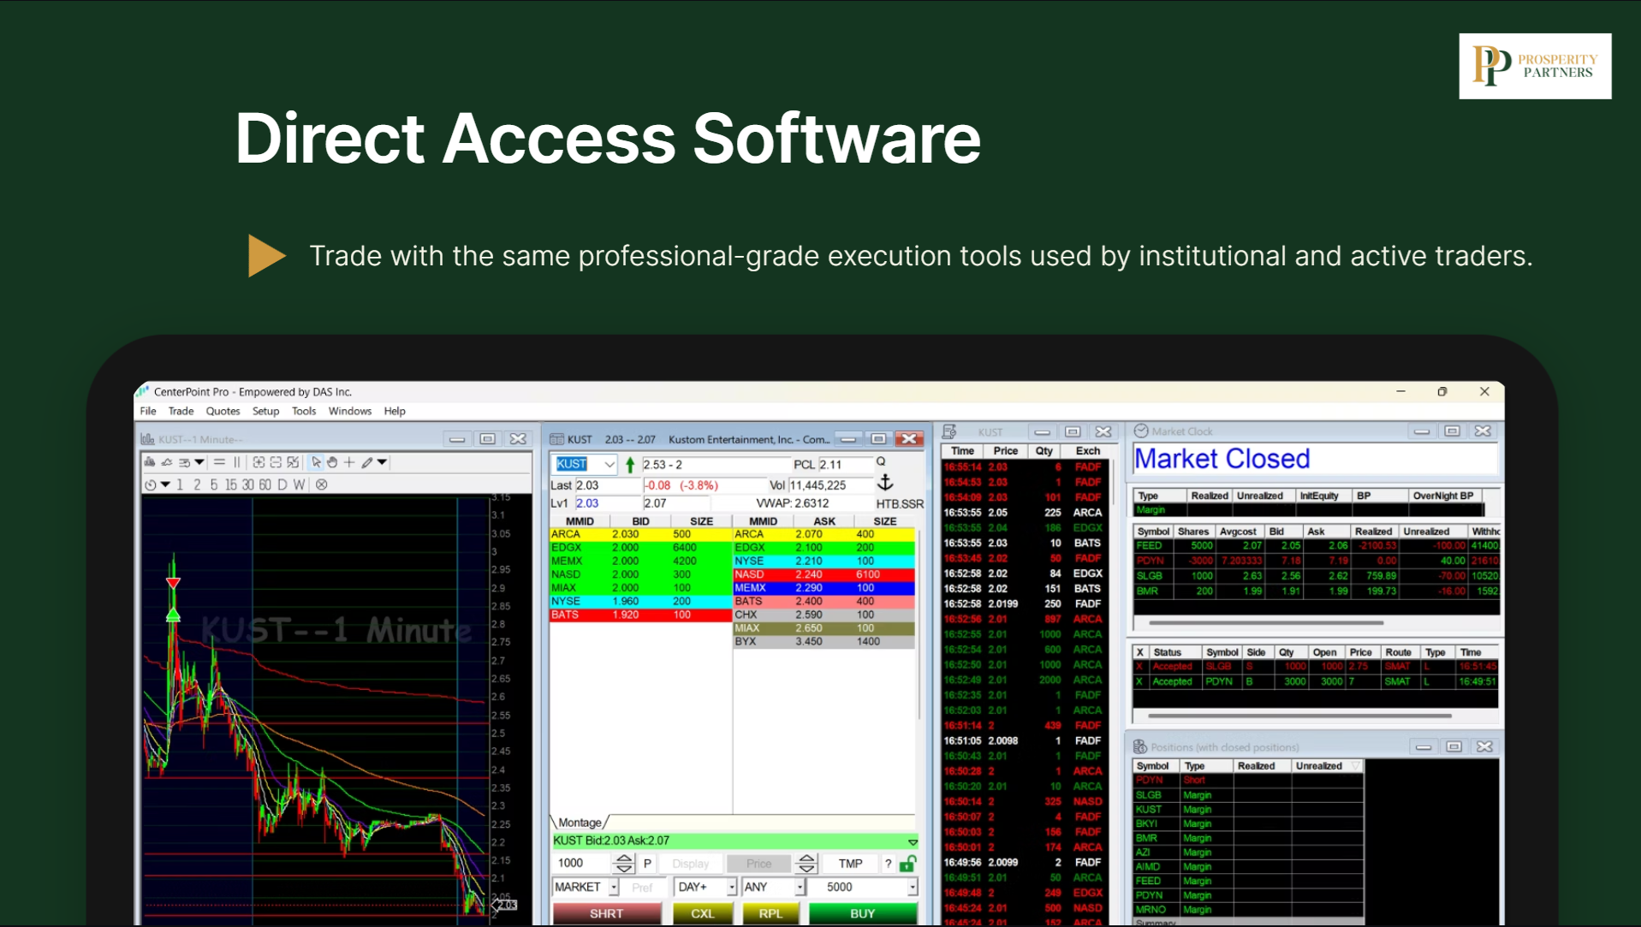Click the reset zoom chart icon
The image size is (1641, 927).
[293, 462]
